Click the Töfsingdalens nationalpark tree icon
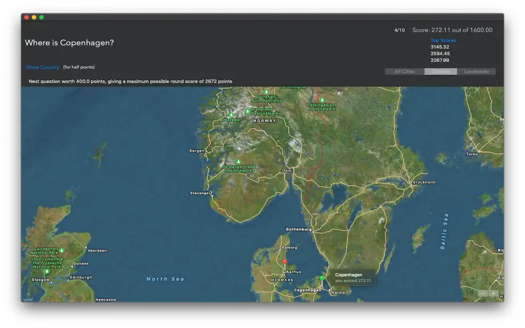The width and height of the screenshot is (525, 328). click(322, 100)
